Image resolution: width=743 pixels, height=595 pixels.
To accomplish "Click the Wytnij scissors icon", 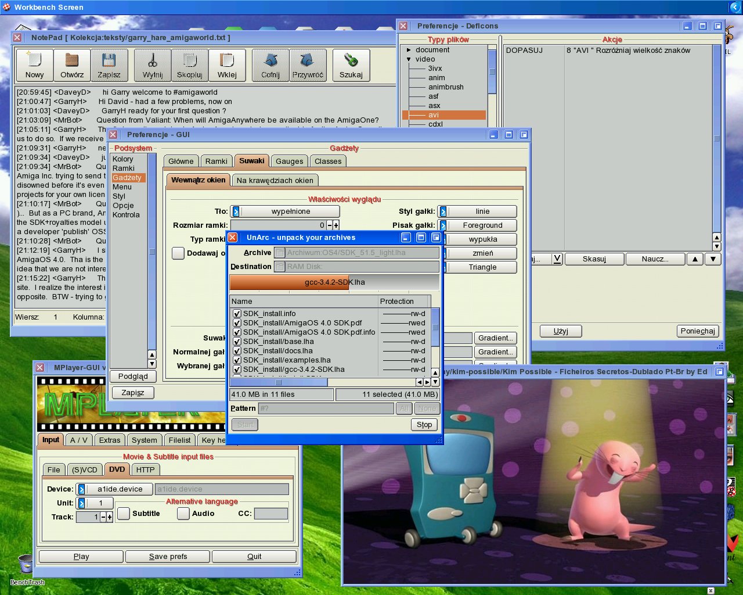I will pyautogui.click(x=153, y=64).
